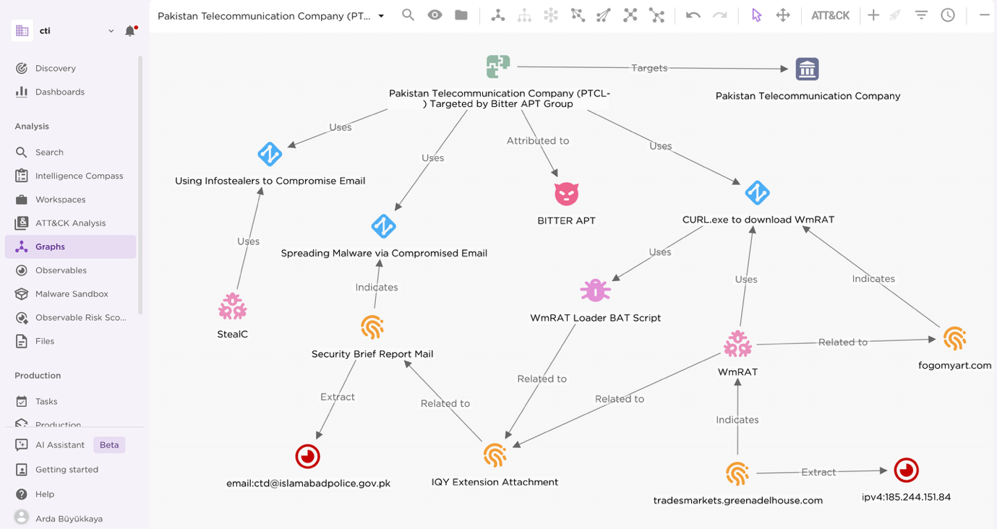The image size is (997, 529).
Task: Click the plus icon to add node
Action: 873,15
